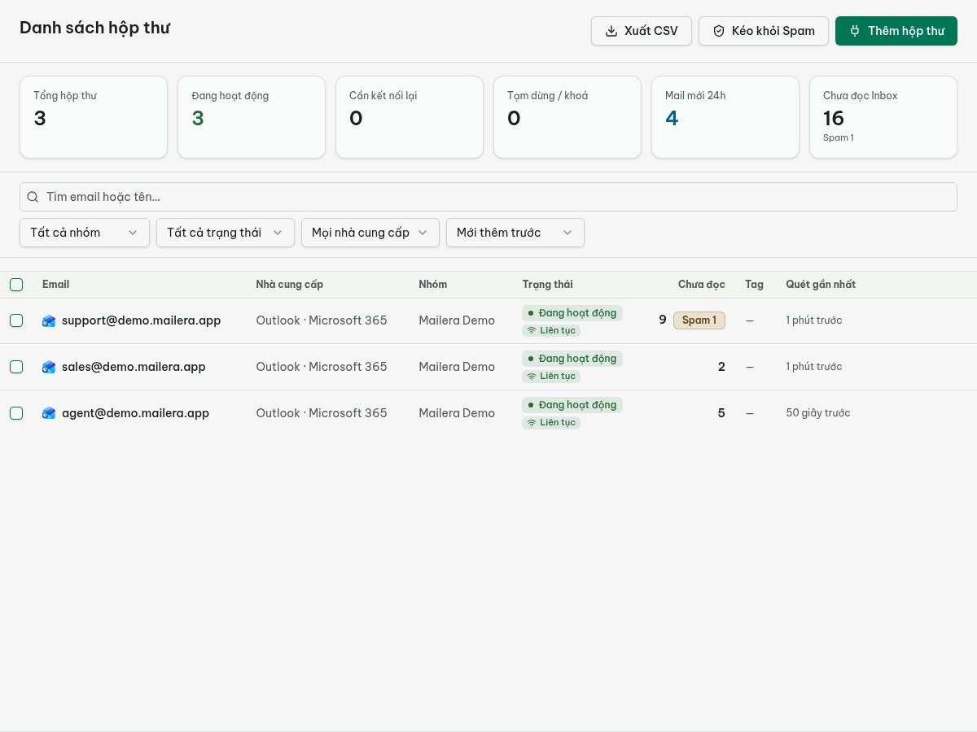
Task: Focus the Tìm email hoặc tên search field
Action: tap(488, 197)
